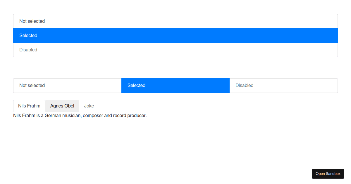This screenshot has width=351, height=184.
Task: Click the blue 'Selected' row in vertical list
Action: [28, 36]
